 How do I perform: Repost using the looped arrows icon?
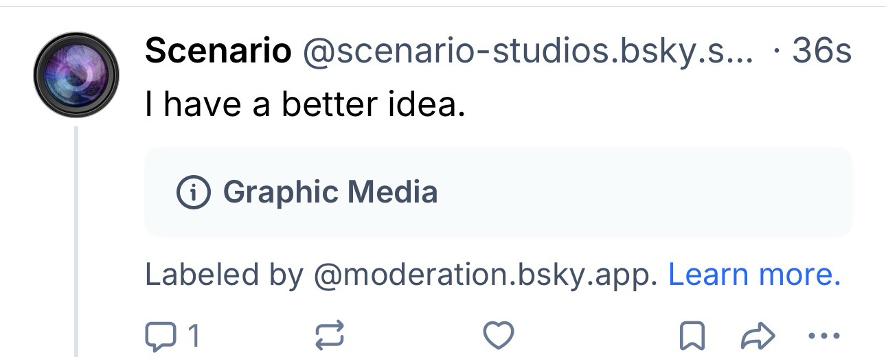pyautogui.click(x=328, y=336)
